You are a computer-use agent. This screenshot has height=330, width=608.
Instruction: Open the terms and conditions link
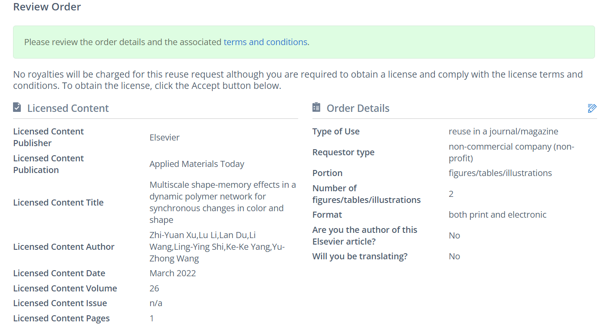tap(265, 42)
